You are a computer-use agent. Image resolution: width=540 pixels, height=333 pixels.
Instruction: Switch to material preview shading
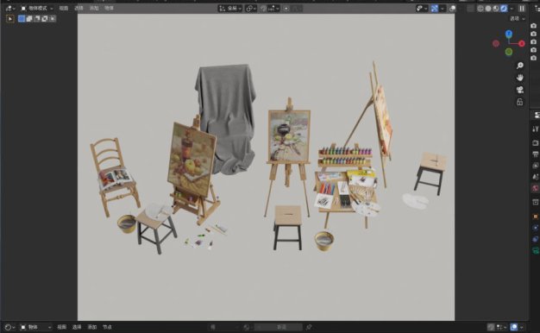496,9
